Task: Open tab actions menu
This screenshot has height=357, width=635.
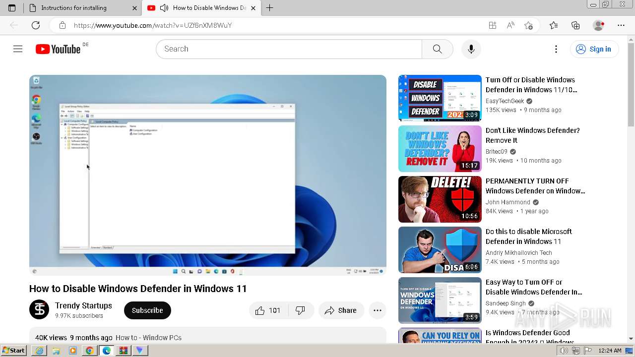Action: click(12, 8)
